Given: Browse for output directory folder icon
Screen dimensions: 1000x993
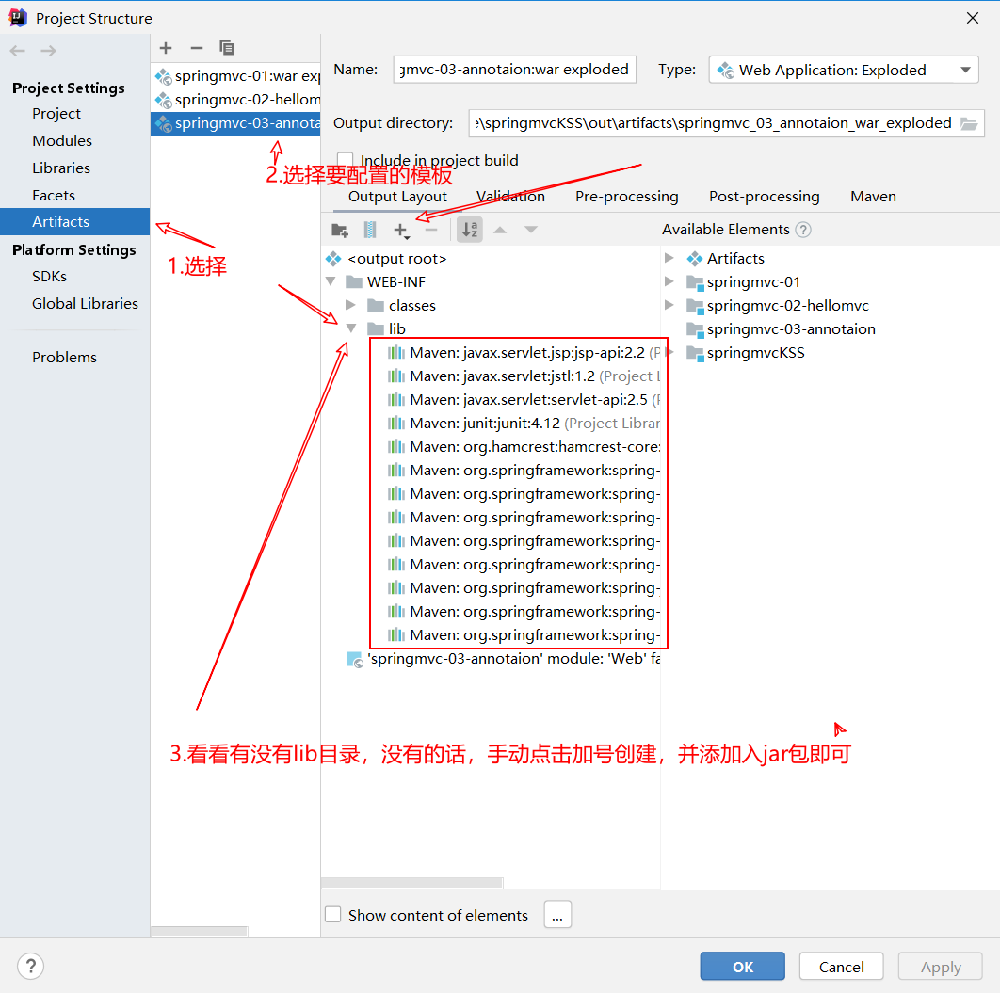Looking at the screenshot, I should coord(969,123).
